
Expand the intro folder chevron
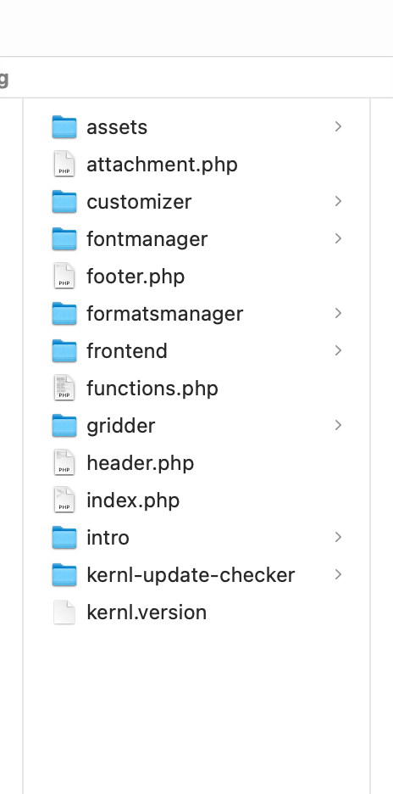tap(339, 537)
